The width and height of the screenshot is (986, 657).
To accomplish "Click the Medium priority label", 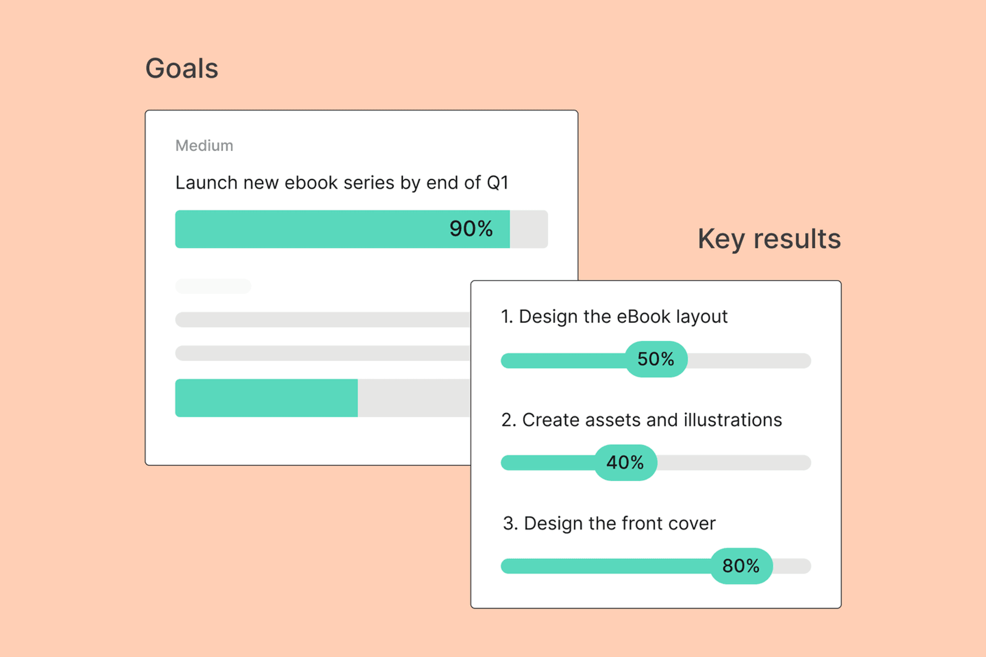I will [204, 145].
